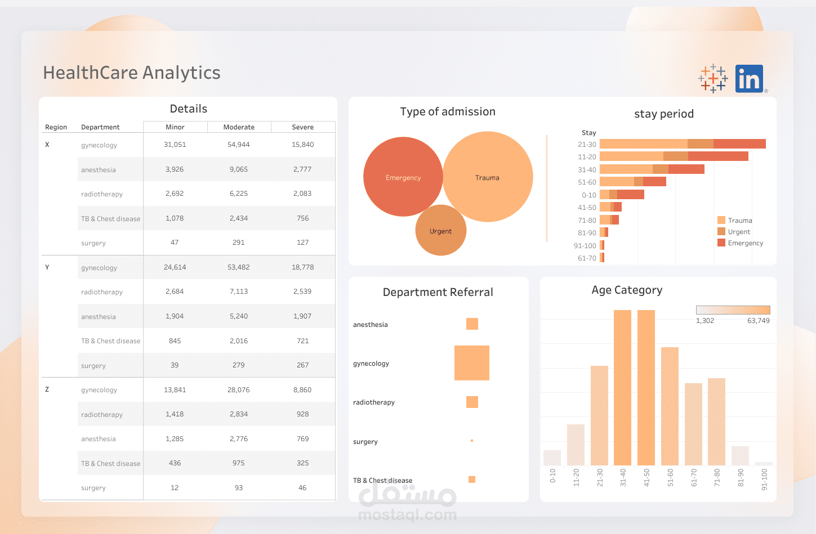Viewport: 816px width, 534px height.
Task: Click the Moderate column header
Action: [239, 127]
